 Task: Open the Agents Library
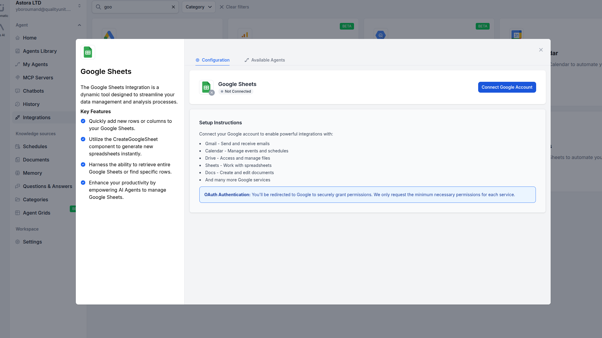click(x=40, y=51)
